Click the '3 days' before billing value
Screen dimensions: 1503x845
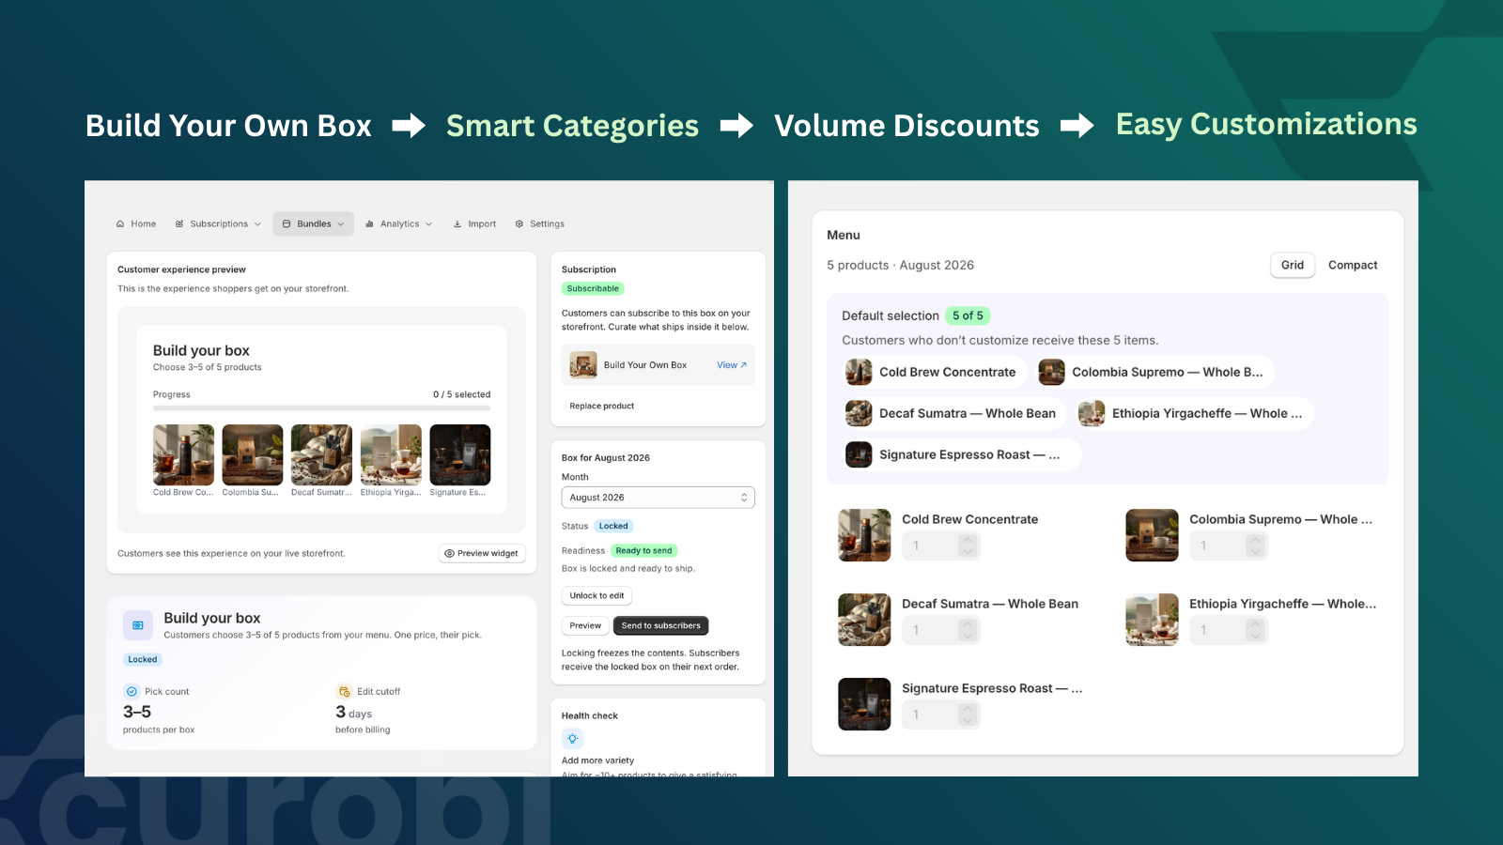[x=354, y=713]
